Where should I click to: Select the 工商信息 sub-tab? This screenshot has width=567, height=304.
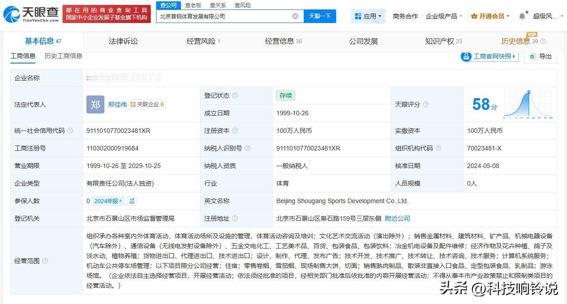point(23,56)
